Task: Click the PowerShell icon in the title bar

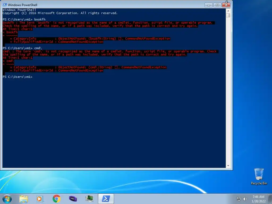Action: pyautogui.click(x=5, y=5)
